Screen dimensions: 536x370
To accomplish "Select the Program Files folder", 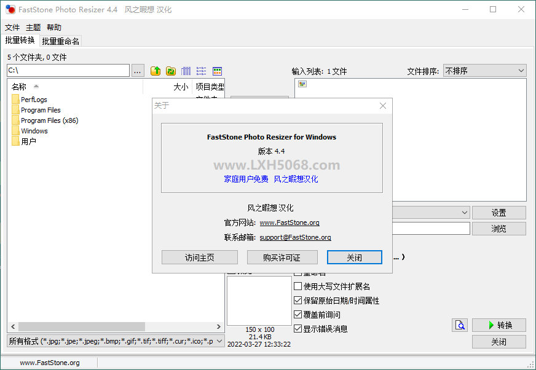I will pos(41,110).
